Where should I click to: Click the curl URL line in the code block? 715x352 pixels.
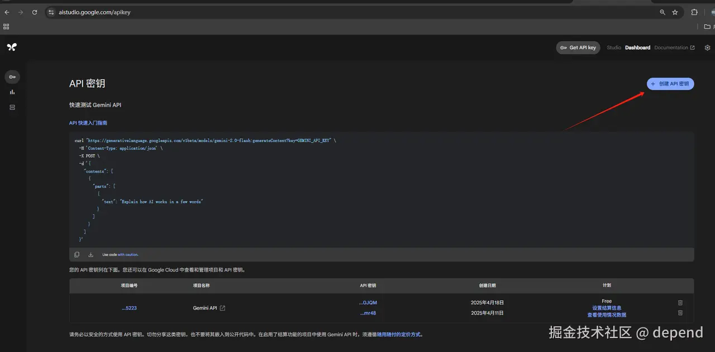[205, 141]
